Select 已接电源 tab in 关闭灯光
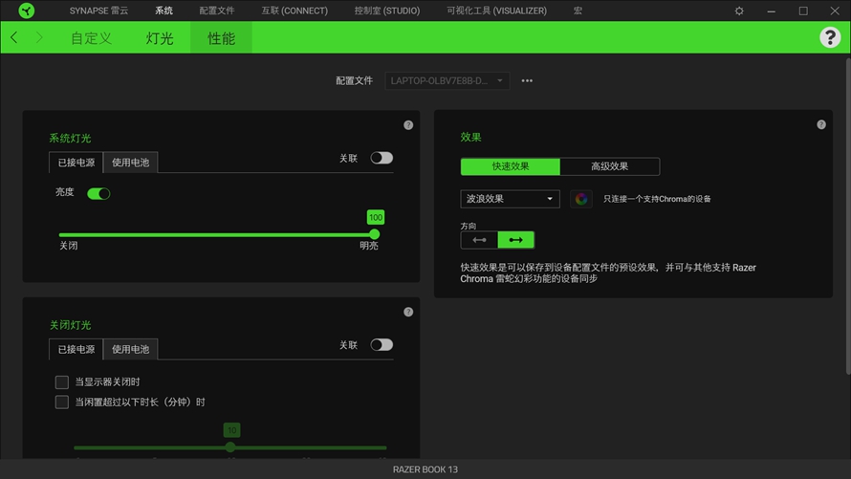851x479 pixels. click(x=76, y=349)
